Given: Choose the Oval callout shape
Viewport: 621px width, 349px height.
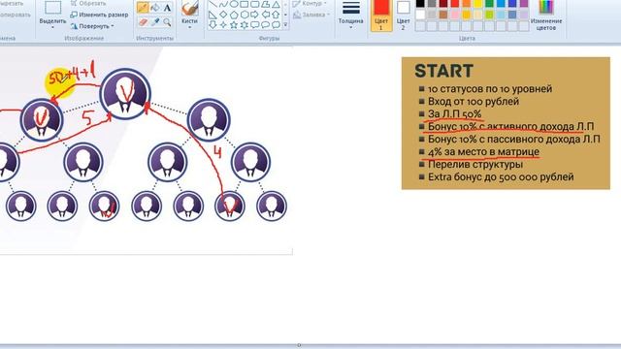Looking at the screenshot, I should (x=265, y=25).
